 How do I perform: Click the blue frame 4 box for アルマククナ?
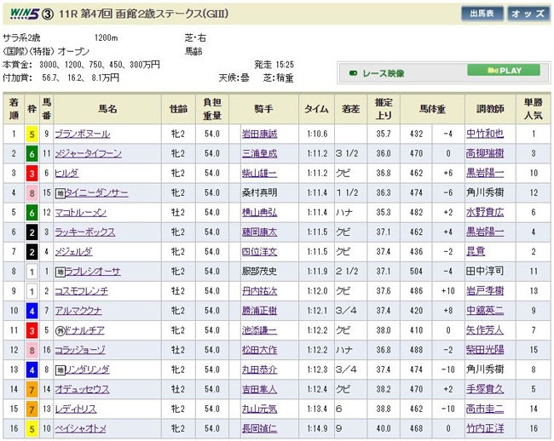pos(32,311)
